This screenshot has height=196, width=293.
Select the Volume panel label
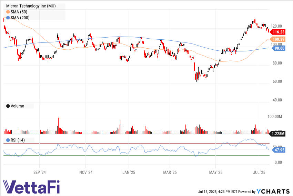pyautogui.click(x=17, y=106)
